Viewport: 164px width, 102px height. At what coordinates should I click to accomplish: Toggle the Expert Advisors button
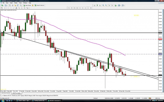point(40,5)
